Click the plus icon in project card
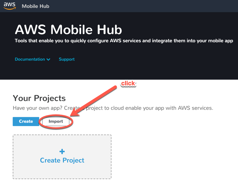The height and width of the screenshot is (181, 238). (x=62, y=151)
